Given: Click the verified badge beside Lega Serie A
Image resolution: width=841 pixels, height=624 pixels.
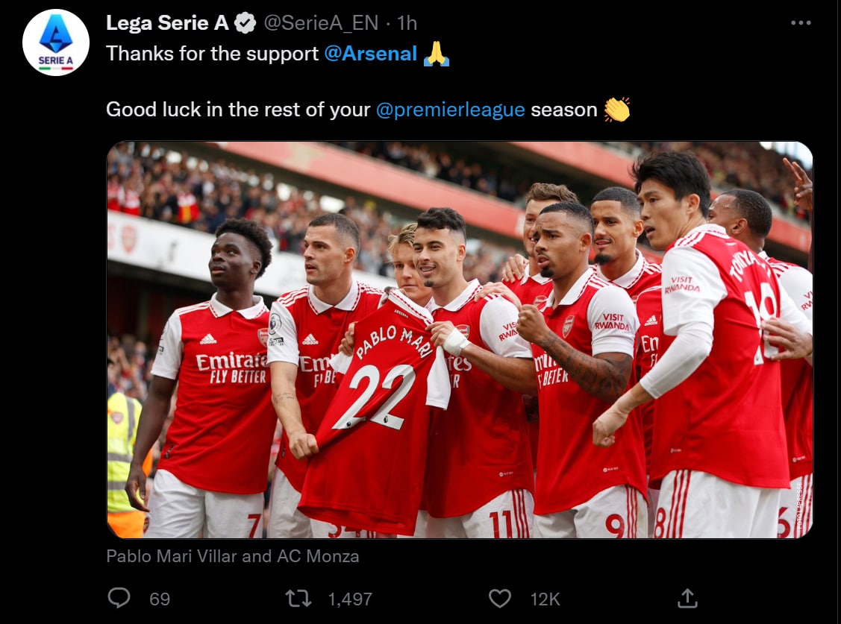Looking at the screenshot, I should (246, 24).
